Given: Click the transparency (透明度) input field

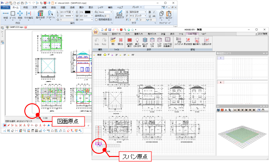Looking at the screenshot, I should [x=107, y=16].
